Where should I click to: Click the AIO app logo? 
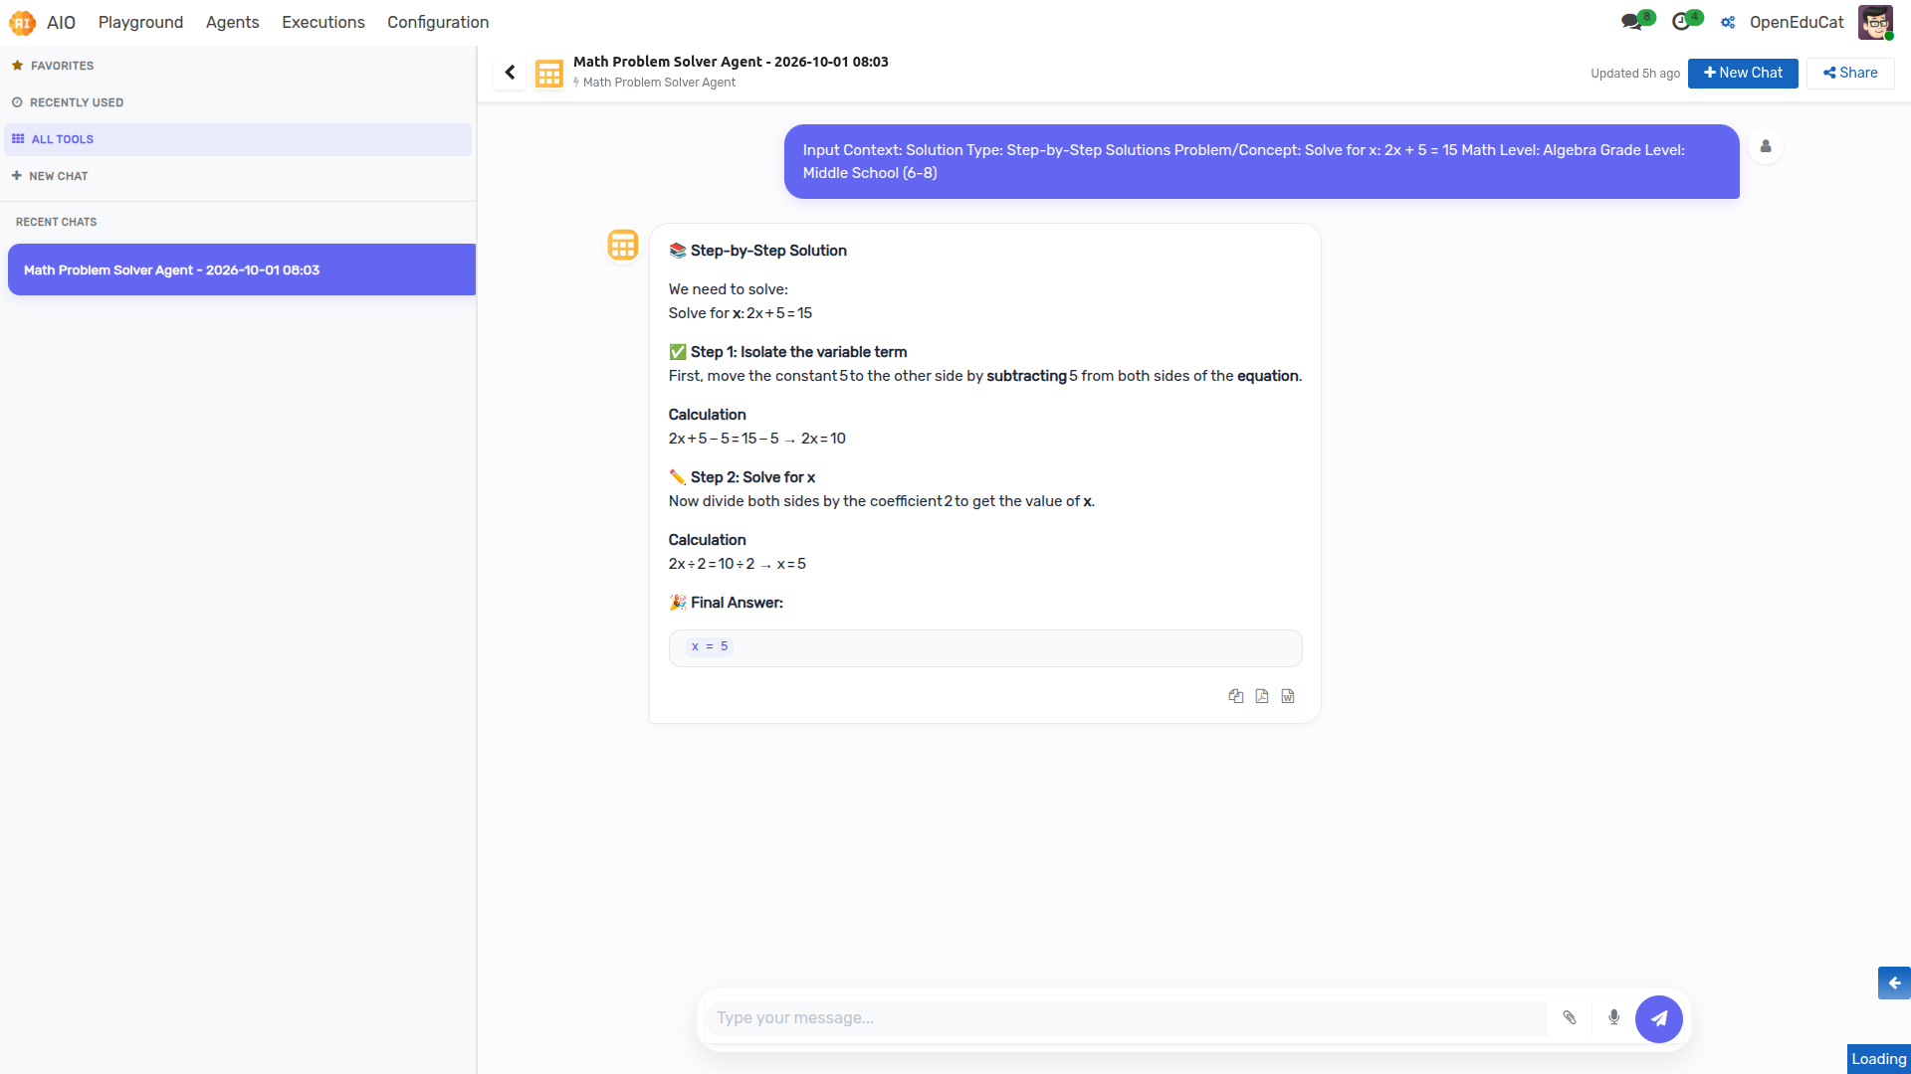click(22, 22)
